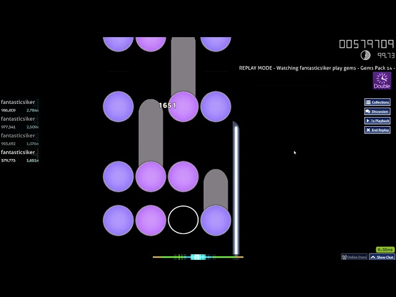
Task: Click the hit error bar at bottom
Action: 198,257
